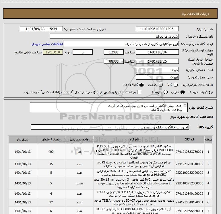The height and width of the screenshot is (214, 221).
Task: Click the quantity 400 in row 1
Action: [x=51, y=152]
